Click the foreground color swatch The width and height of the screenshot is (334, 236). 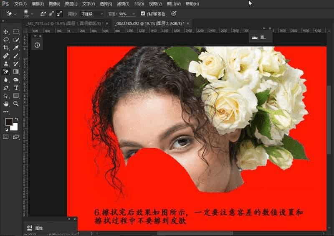coord(9,122)
